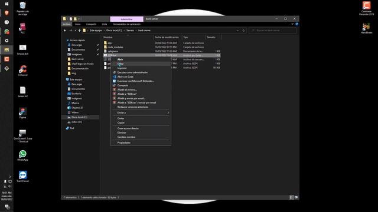Viewport: 378px width, 212px height.
Task: Open CCleaner desktop shortcut
Action: [22, 71]
